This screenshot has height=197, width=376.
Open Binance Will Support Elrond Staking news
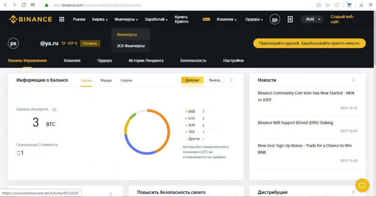295,123
